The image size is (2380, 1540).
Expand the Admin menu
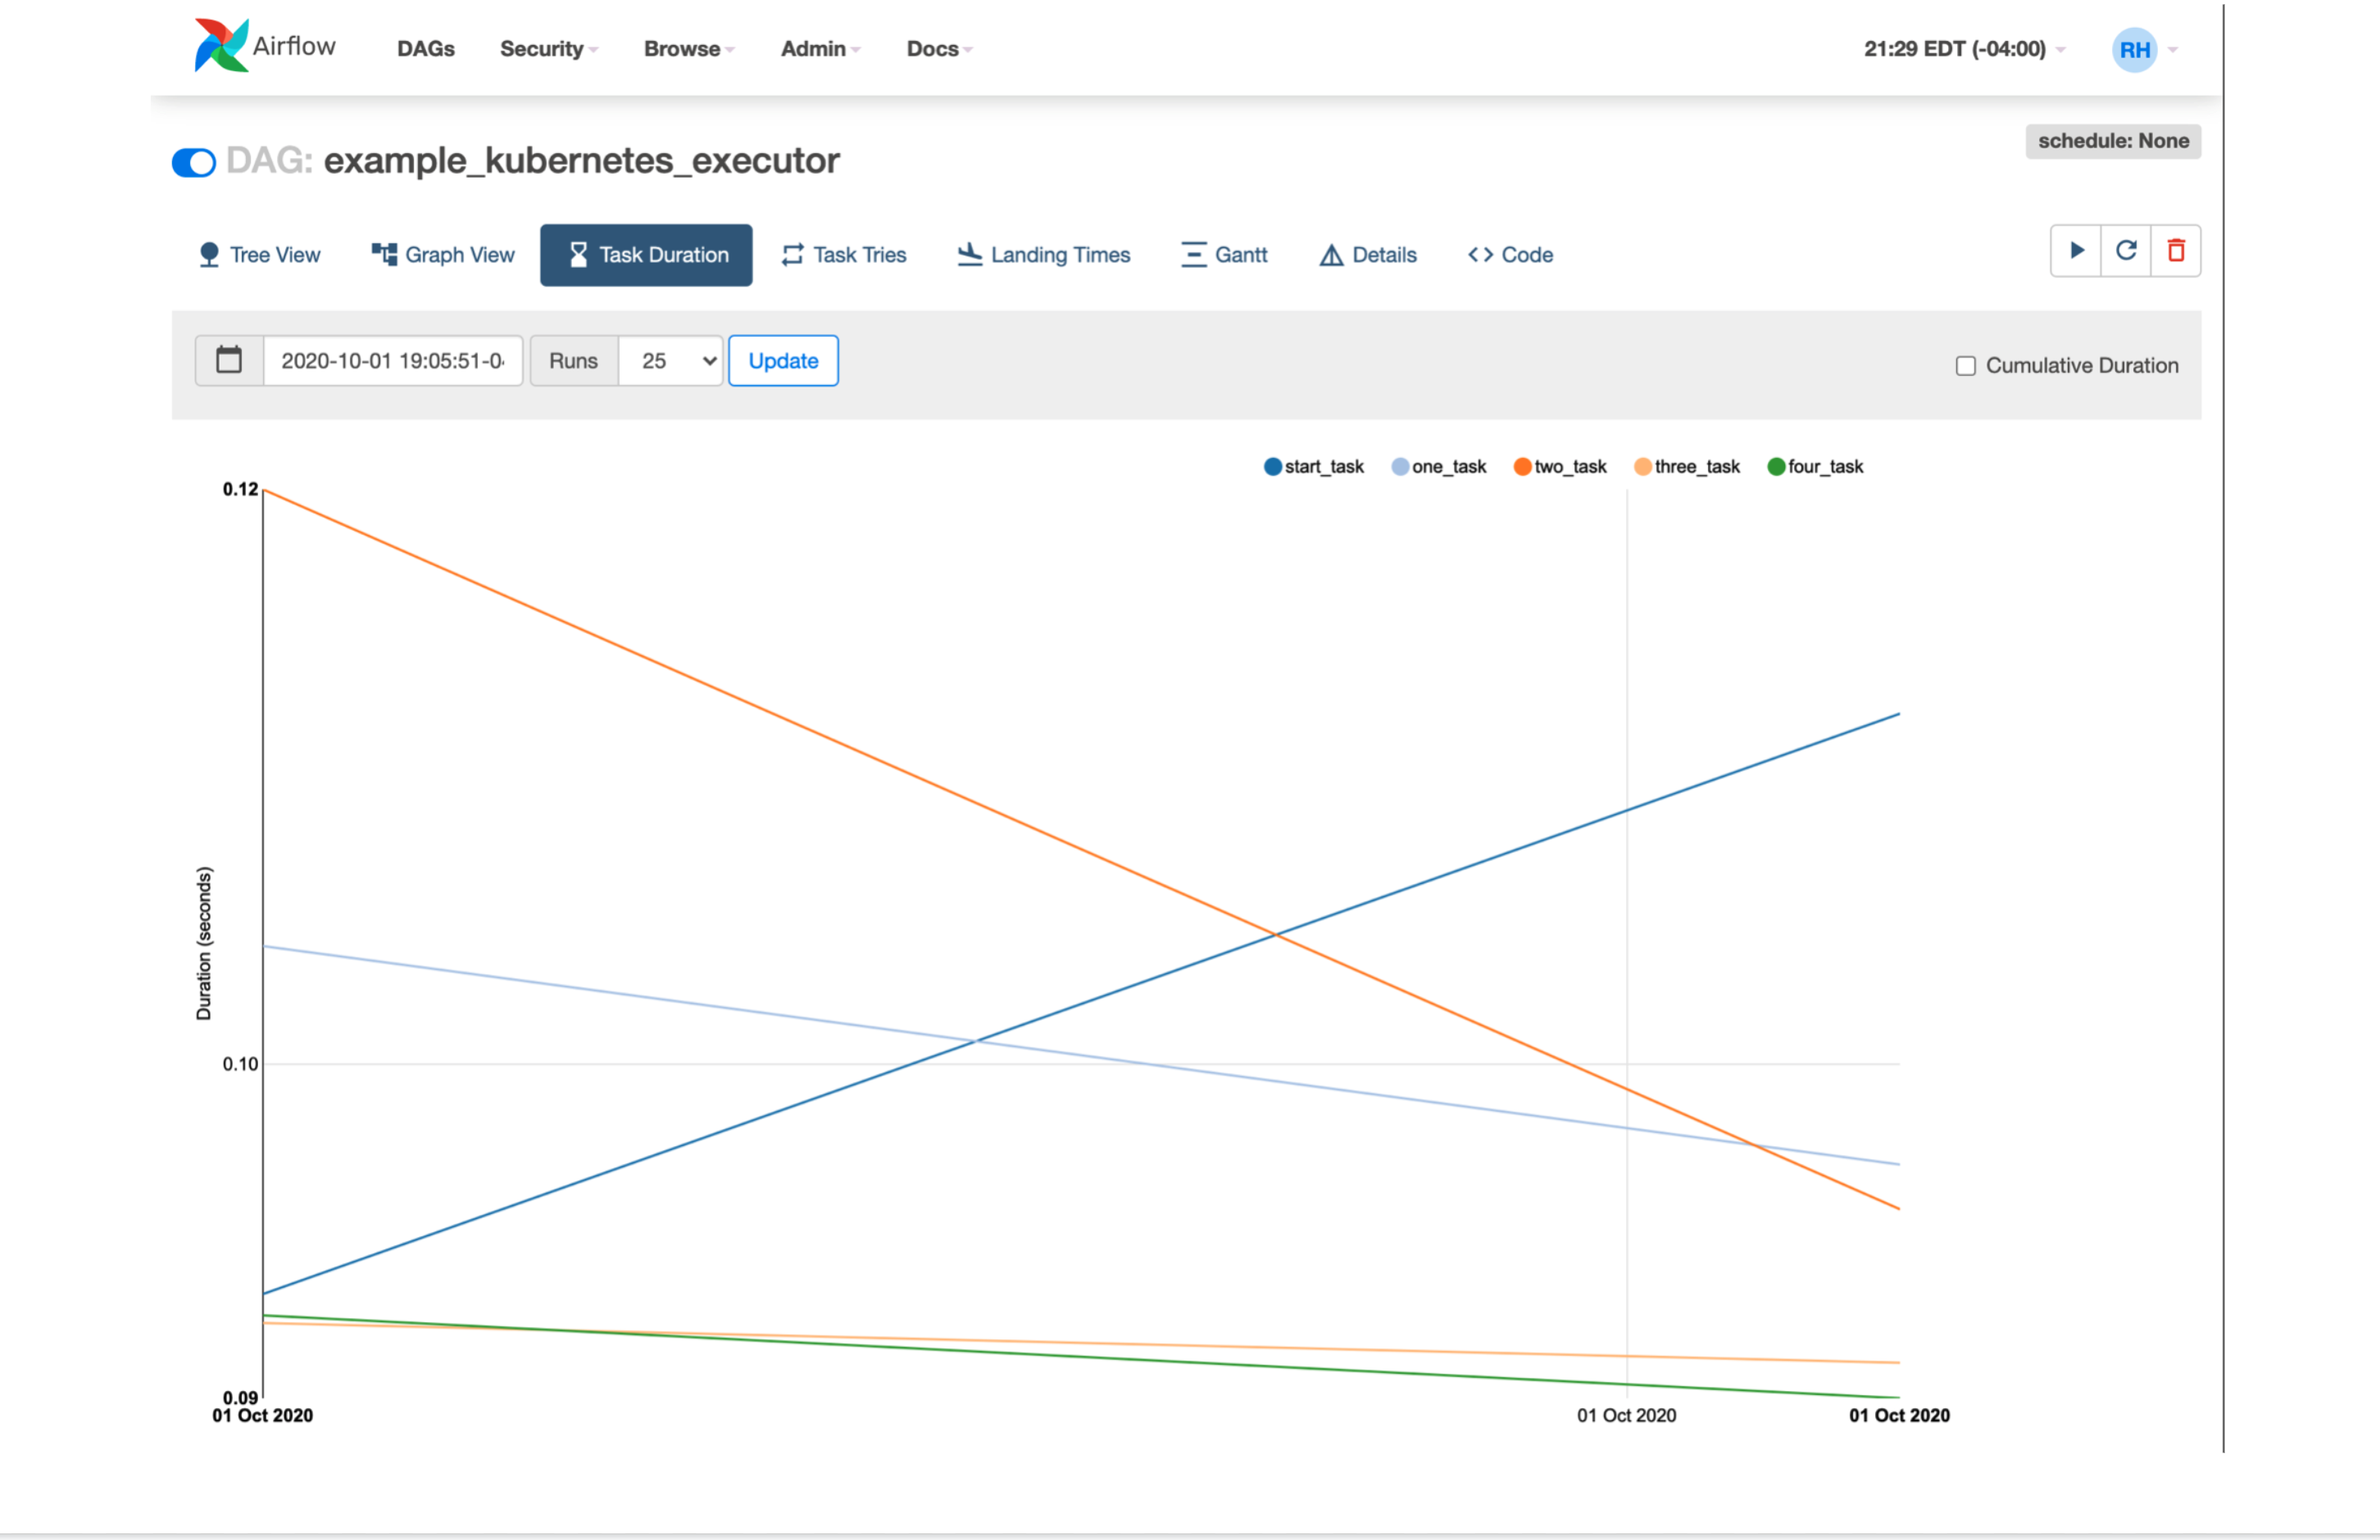[820, 49]
